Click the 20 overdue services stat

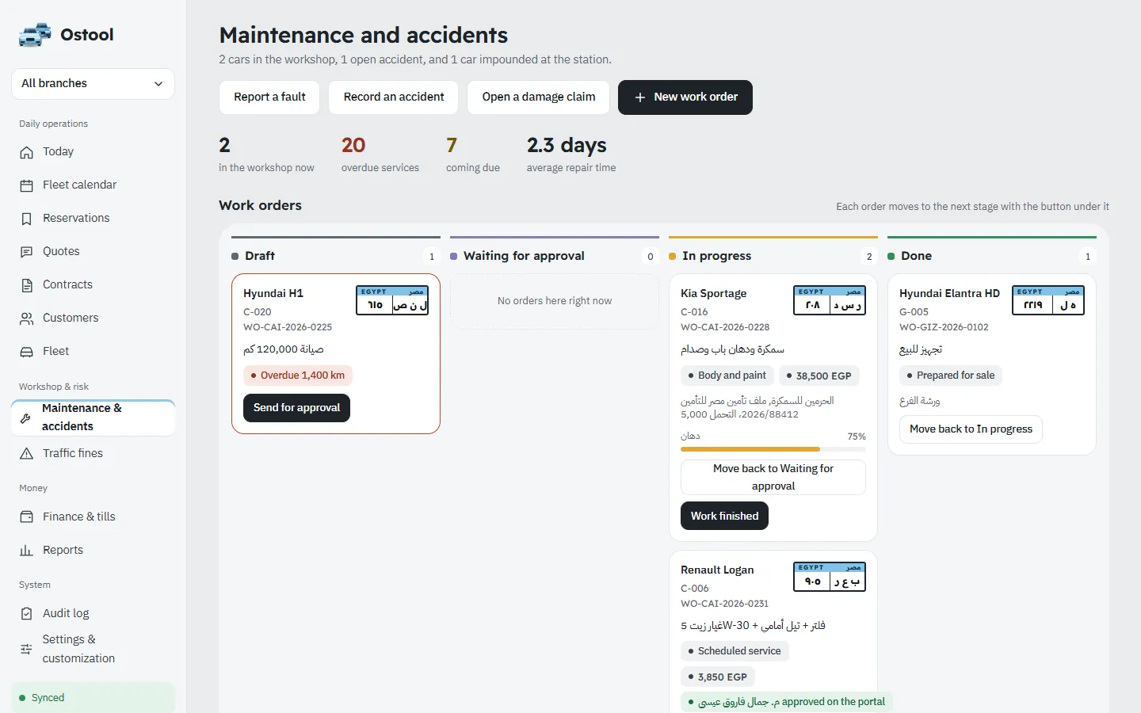380,154
